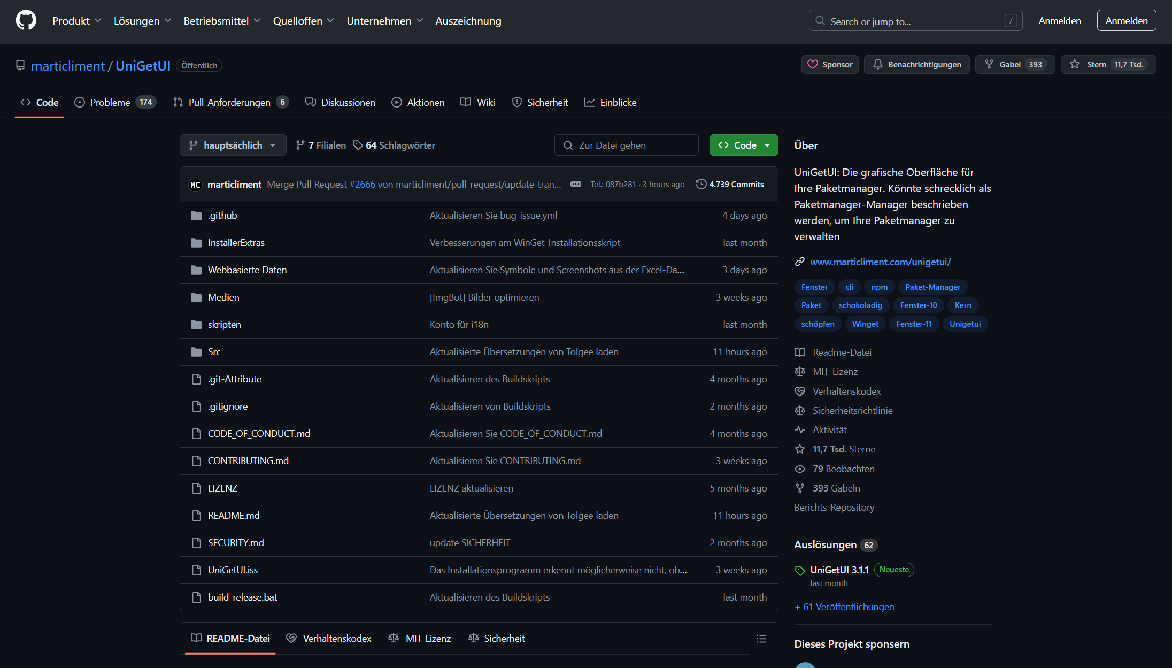This screenshot has height=668, width=1172.
Task: Open the Unternehmen header menu
Action: click(x=384, y=21)
